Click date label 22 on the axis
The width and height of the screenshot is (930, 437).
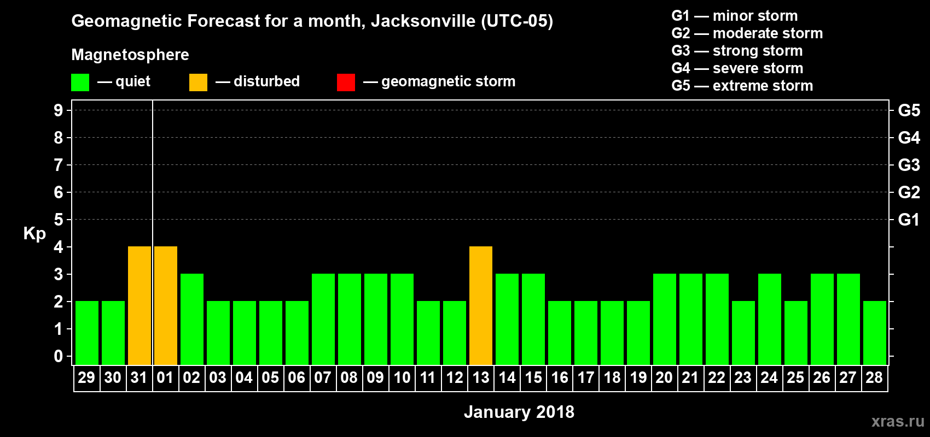[x=717, y=377]
